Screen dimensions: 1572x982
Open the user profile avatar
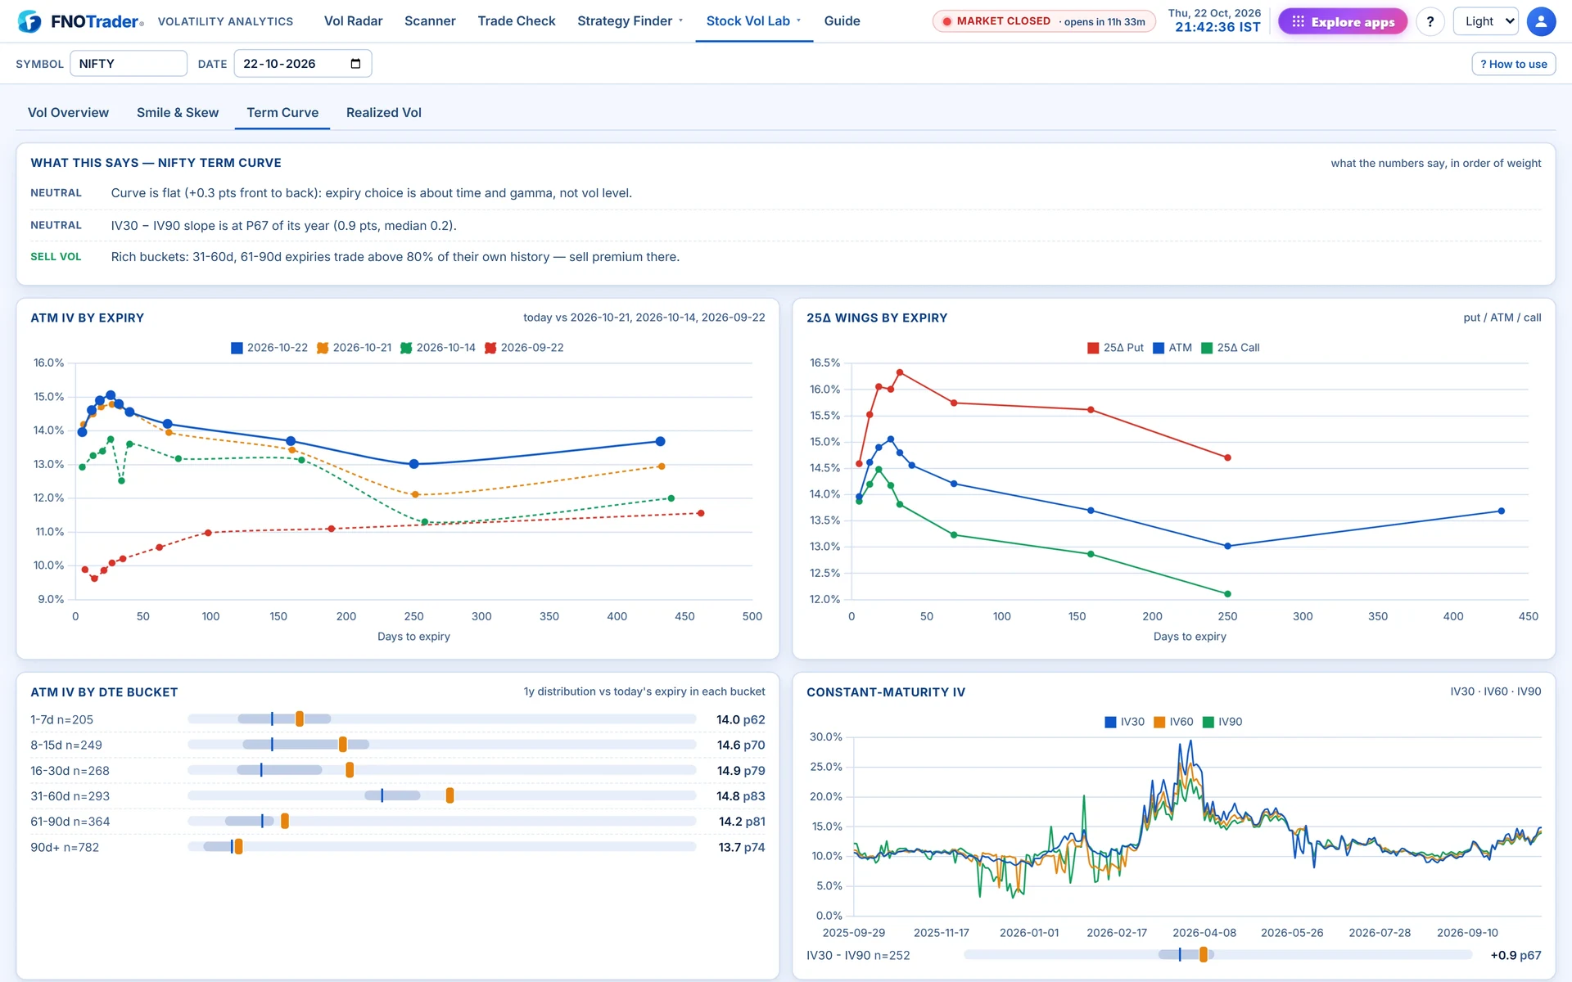[1541, 21]
